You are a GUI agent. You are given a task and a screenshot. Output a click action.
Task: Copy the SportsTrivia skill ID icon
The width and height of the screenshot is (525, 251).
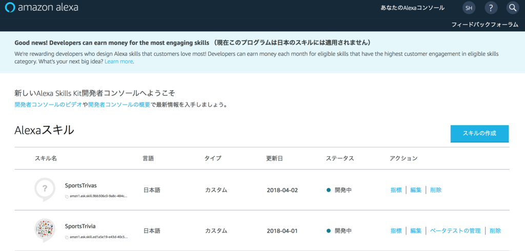67,237
